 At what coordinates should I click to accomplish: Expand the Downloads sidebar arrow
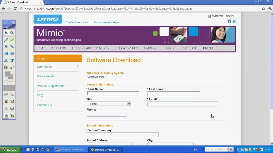[x=78, y=66]
